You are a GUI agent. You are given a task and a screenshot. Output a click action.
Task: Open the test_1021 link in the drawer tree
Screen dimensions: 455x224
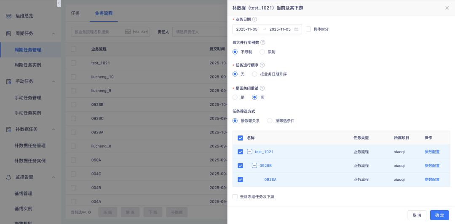[264, 152]
